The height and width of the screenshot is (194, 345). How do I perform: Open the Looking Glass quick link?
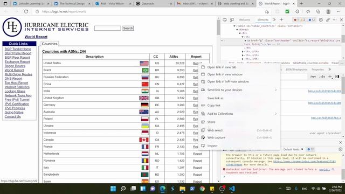[15, 91]
